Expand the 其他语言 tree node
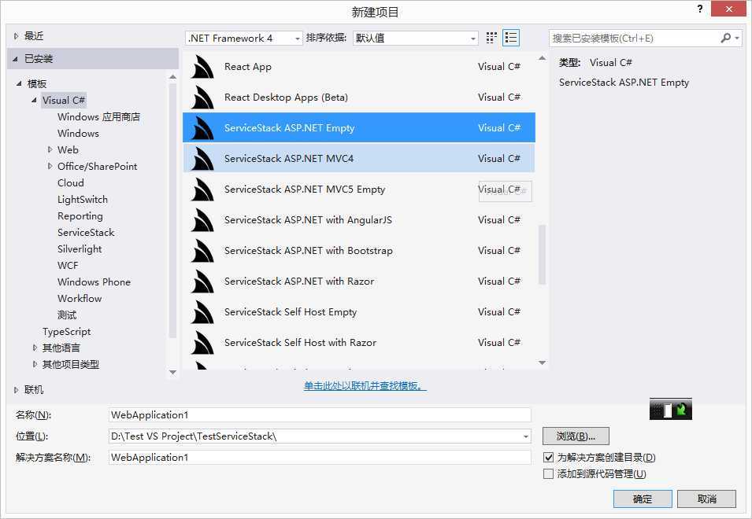752x519 pixels. tap(35, 348)
